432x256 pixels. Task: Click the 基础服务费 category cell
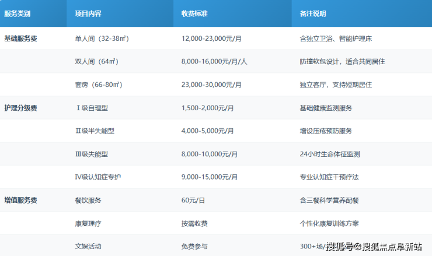[20, 38]
